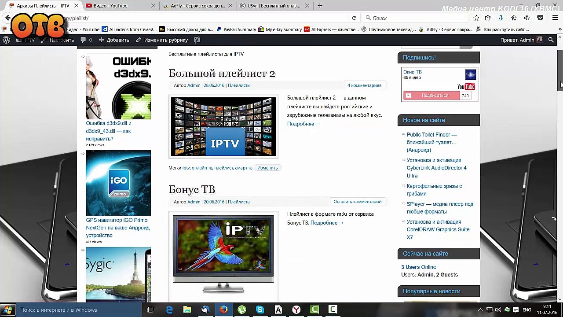Click the Firefox search field
Viewport: 563px width, 317px height.
(x=416, y=18)
